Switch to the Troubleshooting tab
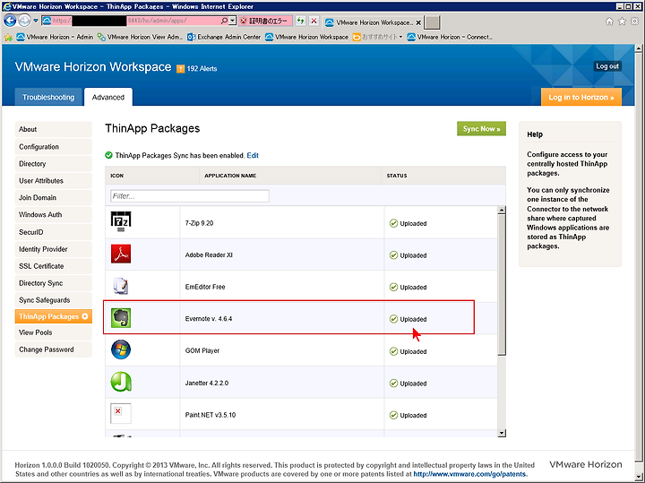Screen dimensions: 645x483 pos(48,97)
